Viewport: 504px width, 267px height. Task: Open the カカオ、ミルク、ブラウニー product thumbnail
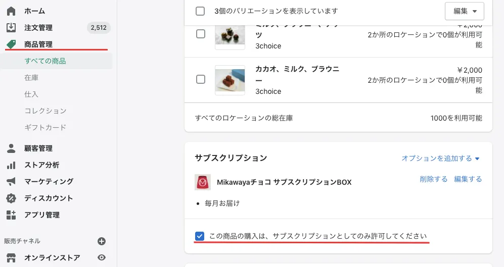[x=230, y=80]
